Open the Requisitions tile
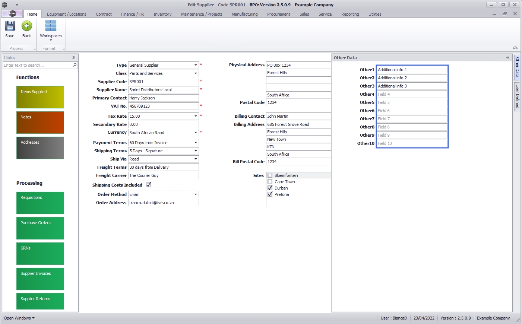522x324 pixels. [40, 203]
